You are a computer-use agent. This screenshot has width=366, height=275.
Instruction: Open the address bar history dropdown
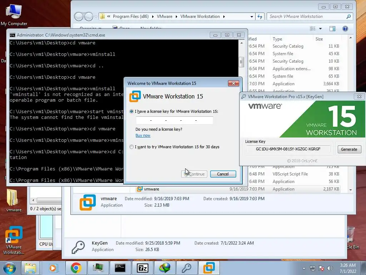(252, 16)
